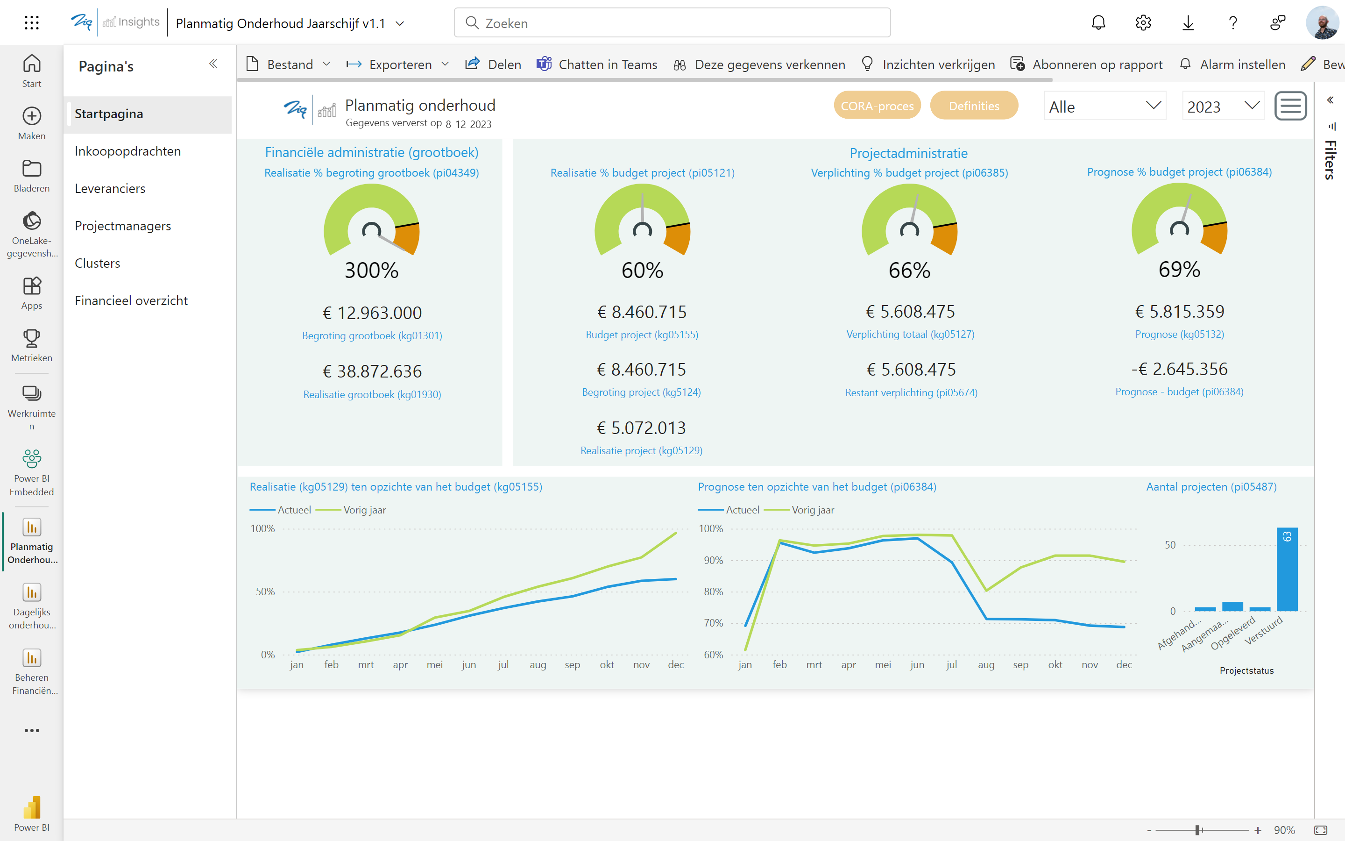Click the zoom slider handle at bottom

point(1198,830)
